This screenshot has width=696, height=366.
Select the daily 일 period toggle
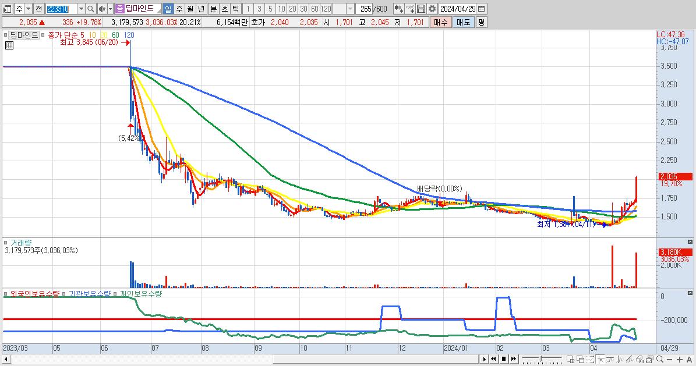tap(168, 9)
